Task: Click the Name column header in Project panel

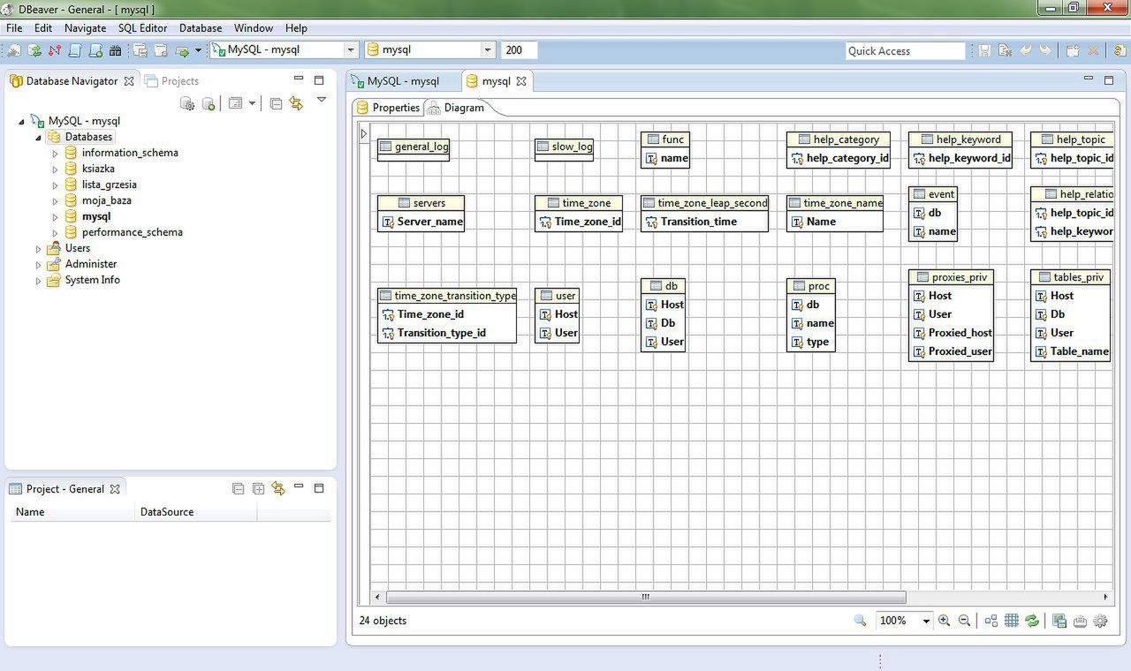Action: pos(72,512)
